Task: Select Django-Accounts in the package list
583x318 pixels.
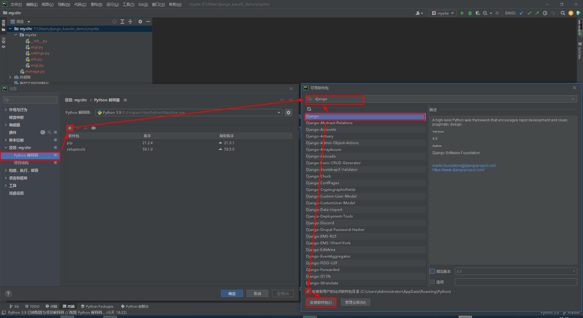Action: [366, 130]
